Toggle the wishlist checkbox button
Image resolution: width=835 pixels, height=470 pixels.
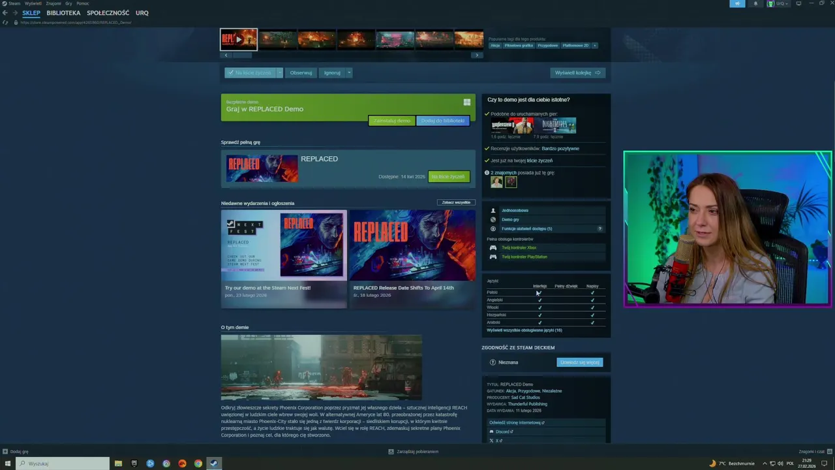coord(250,72)
